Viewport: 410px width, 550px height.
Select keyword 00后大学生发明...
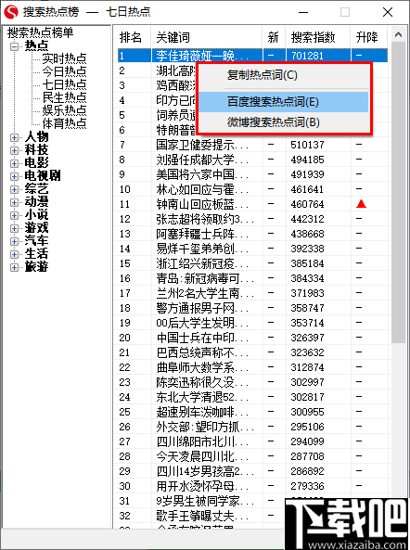202,323
